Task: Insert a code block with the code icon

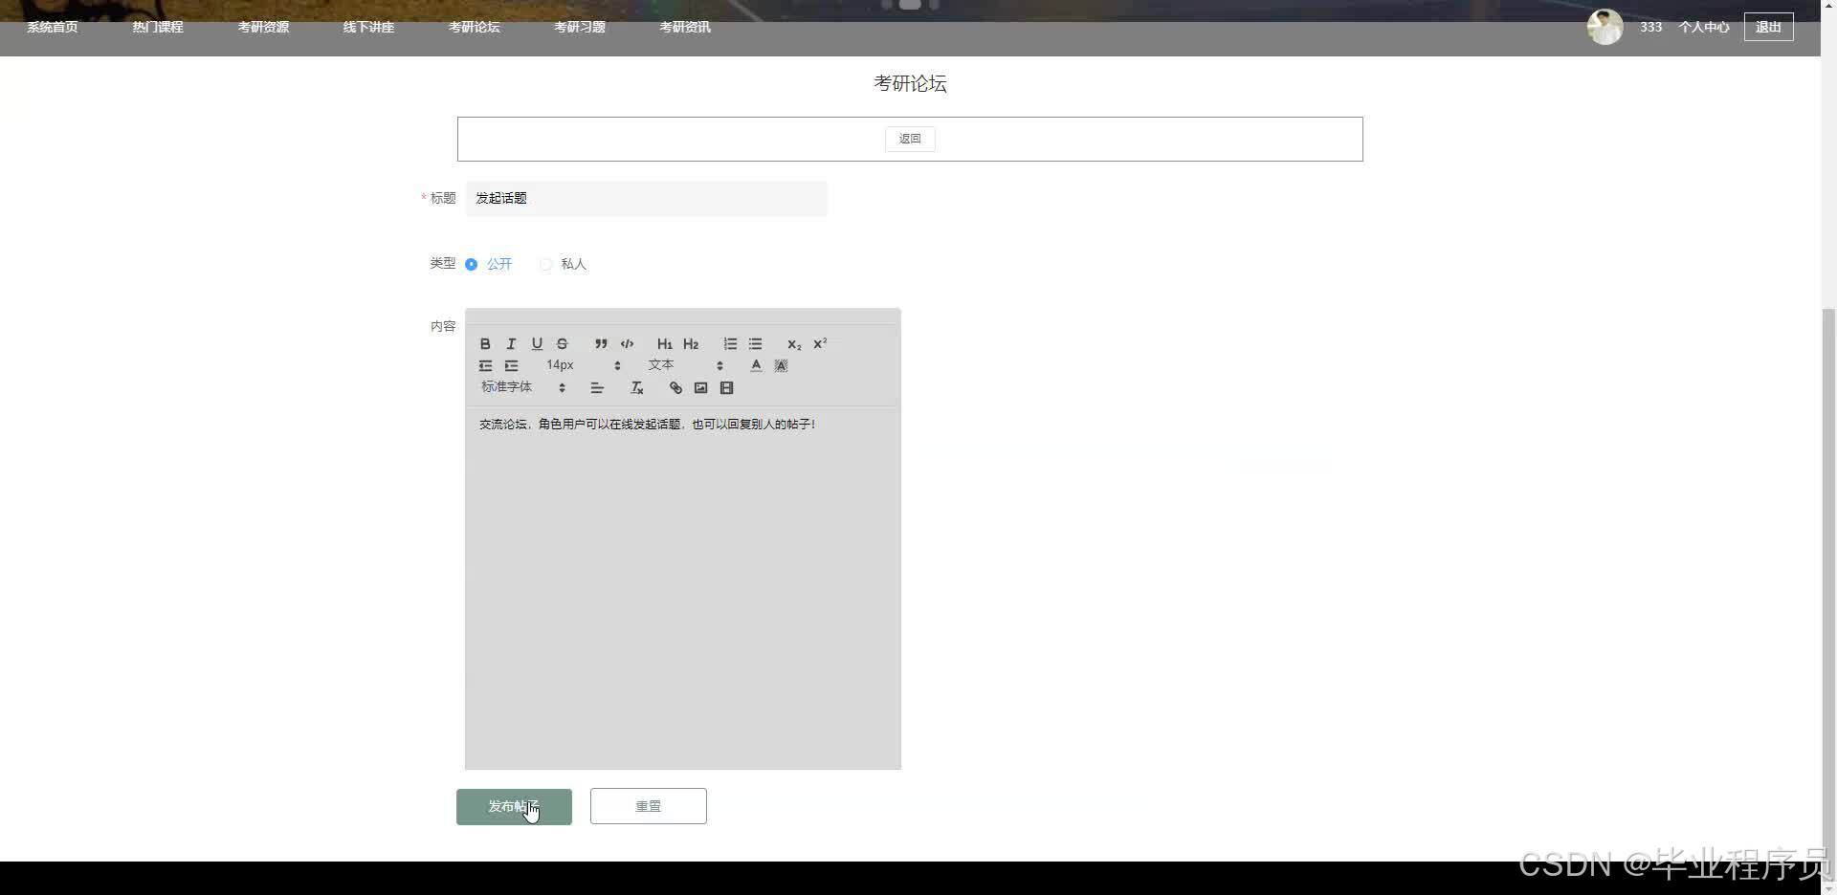Action: coord(627,343)
